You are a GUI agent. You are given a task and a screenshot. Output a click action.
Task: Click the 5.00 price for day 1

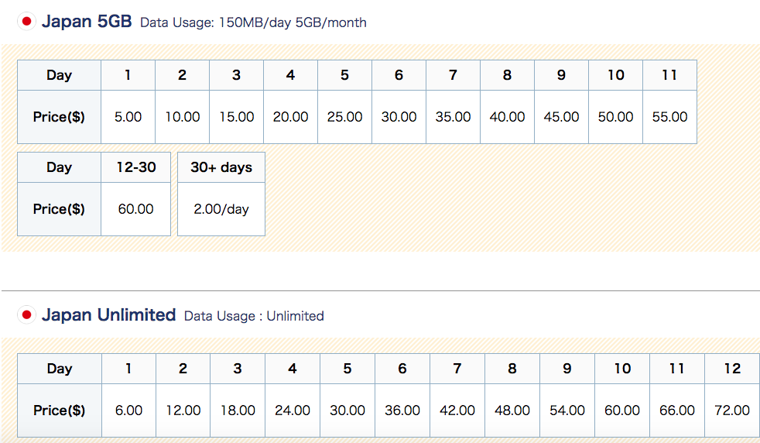(x=128, y=117)
